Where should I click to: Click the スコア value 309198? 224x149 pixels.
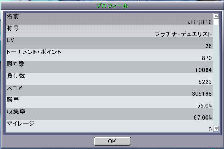202,94
